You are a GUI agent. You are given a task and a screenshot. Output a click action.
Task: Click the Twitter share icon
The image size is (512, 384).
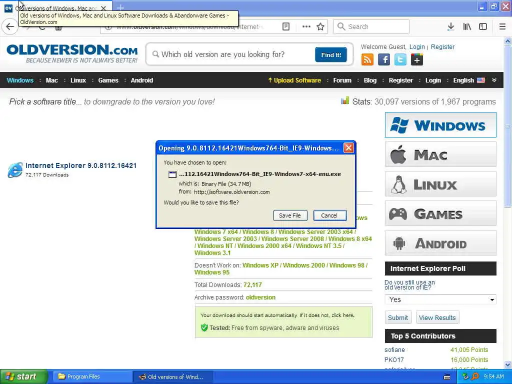400,60
